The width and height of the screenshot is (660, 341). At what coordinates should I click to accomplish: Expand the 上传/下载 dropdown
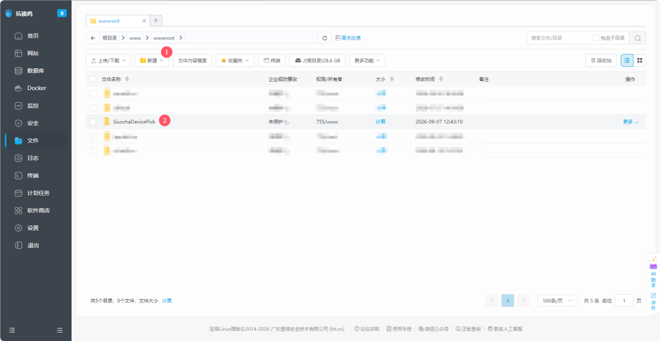[x=108, y=60]
